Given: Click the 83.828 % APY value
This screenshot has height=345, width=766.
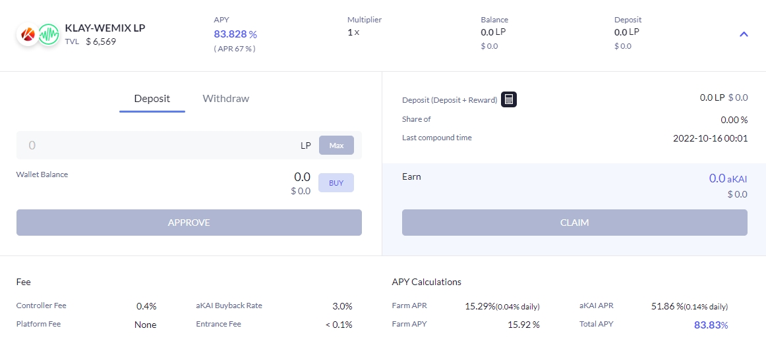Looking at the screenshot, I should click(x=235, y=34).
